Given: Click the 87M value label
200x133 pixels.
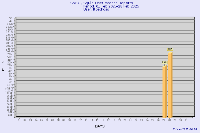Looking at the screenshot, I should pyautogui.click(x=170, y=49).
